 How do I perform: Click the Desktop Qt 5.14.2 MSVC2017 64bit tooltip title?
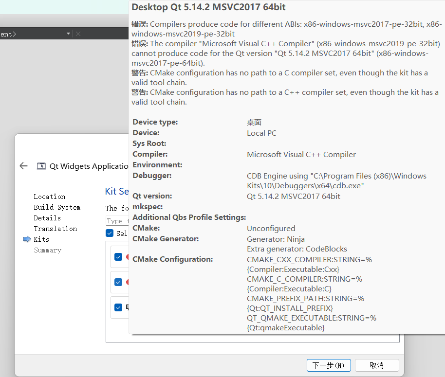(208, 7)
